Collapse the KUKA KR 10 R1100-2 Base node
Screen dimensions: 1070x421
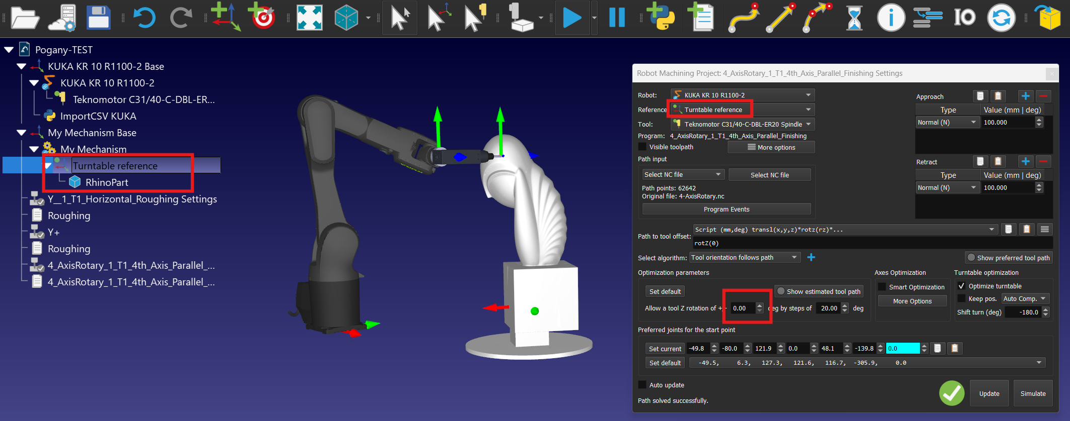(21, 66)
